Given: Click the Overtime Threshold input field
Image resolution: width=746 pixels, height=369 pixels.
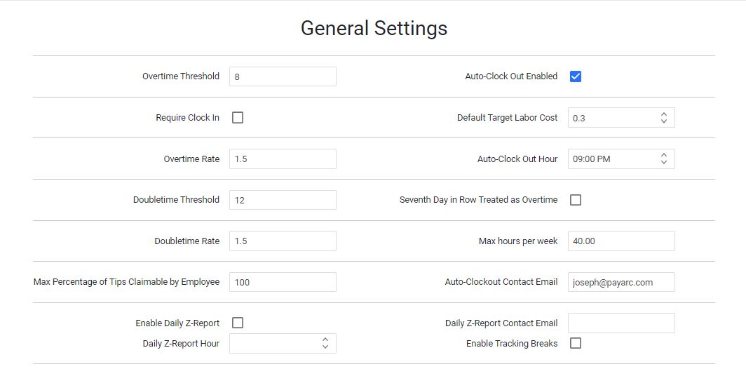Looking at the screenshot, I should (283, 76).
